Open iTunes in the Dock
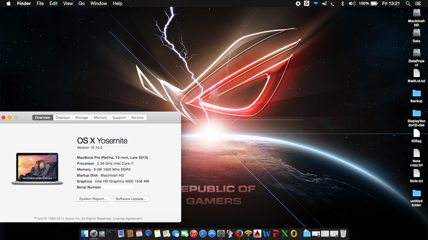 (194, 234)
